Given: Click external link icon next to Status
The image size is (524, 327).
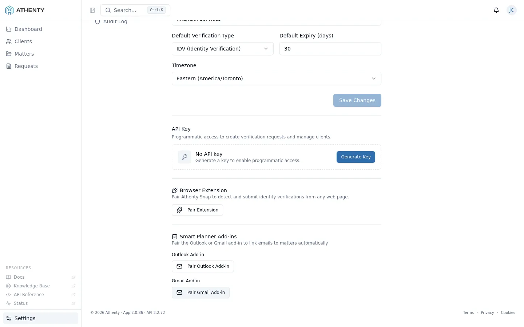Looking at the screenshot, I should [74, 303].
